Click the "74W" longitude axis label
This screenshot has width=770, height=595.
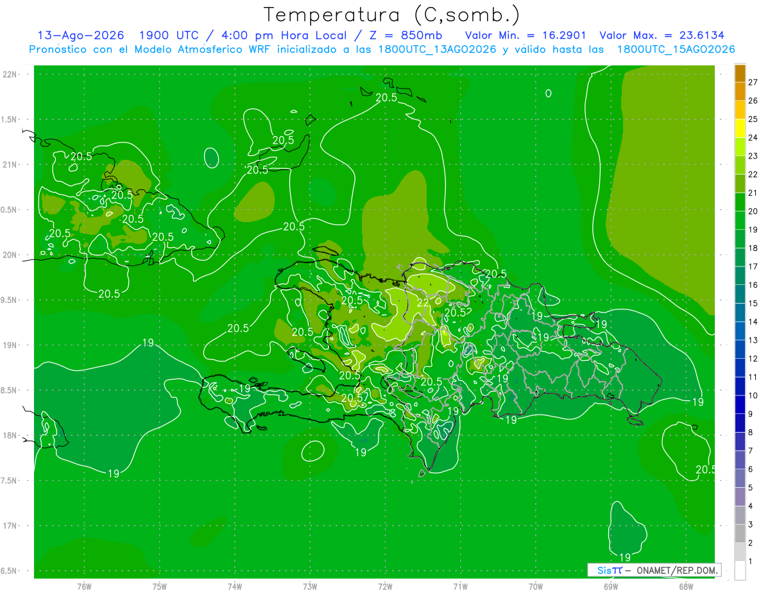(235, 586)
